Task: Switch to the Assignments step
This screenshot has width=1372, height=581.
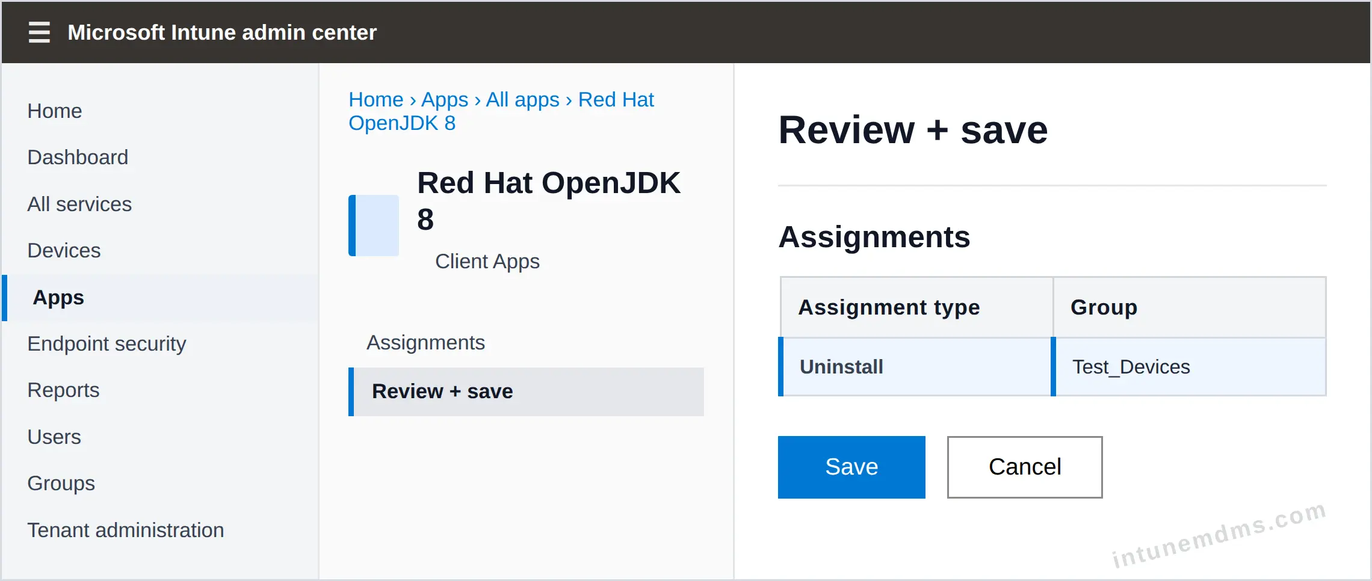Action: pos(425,342)
